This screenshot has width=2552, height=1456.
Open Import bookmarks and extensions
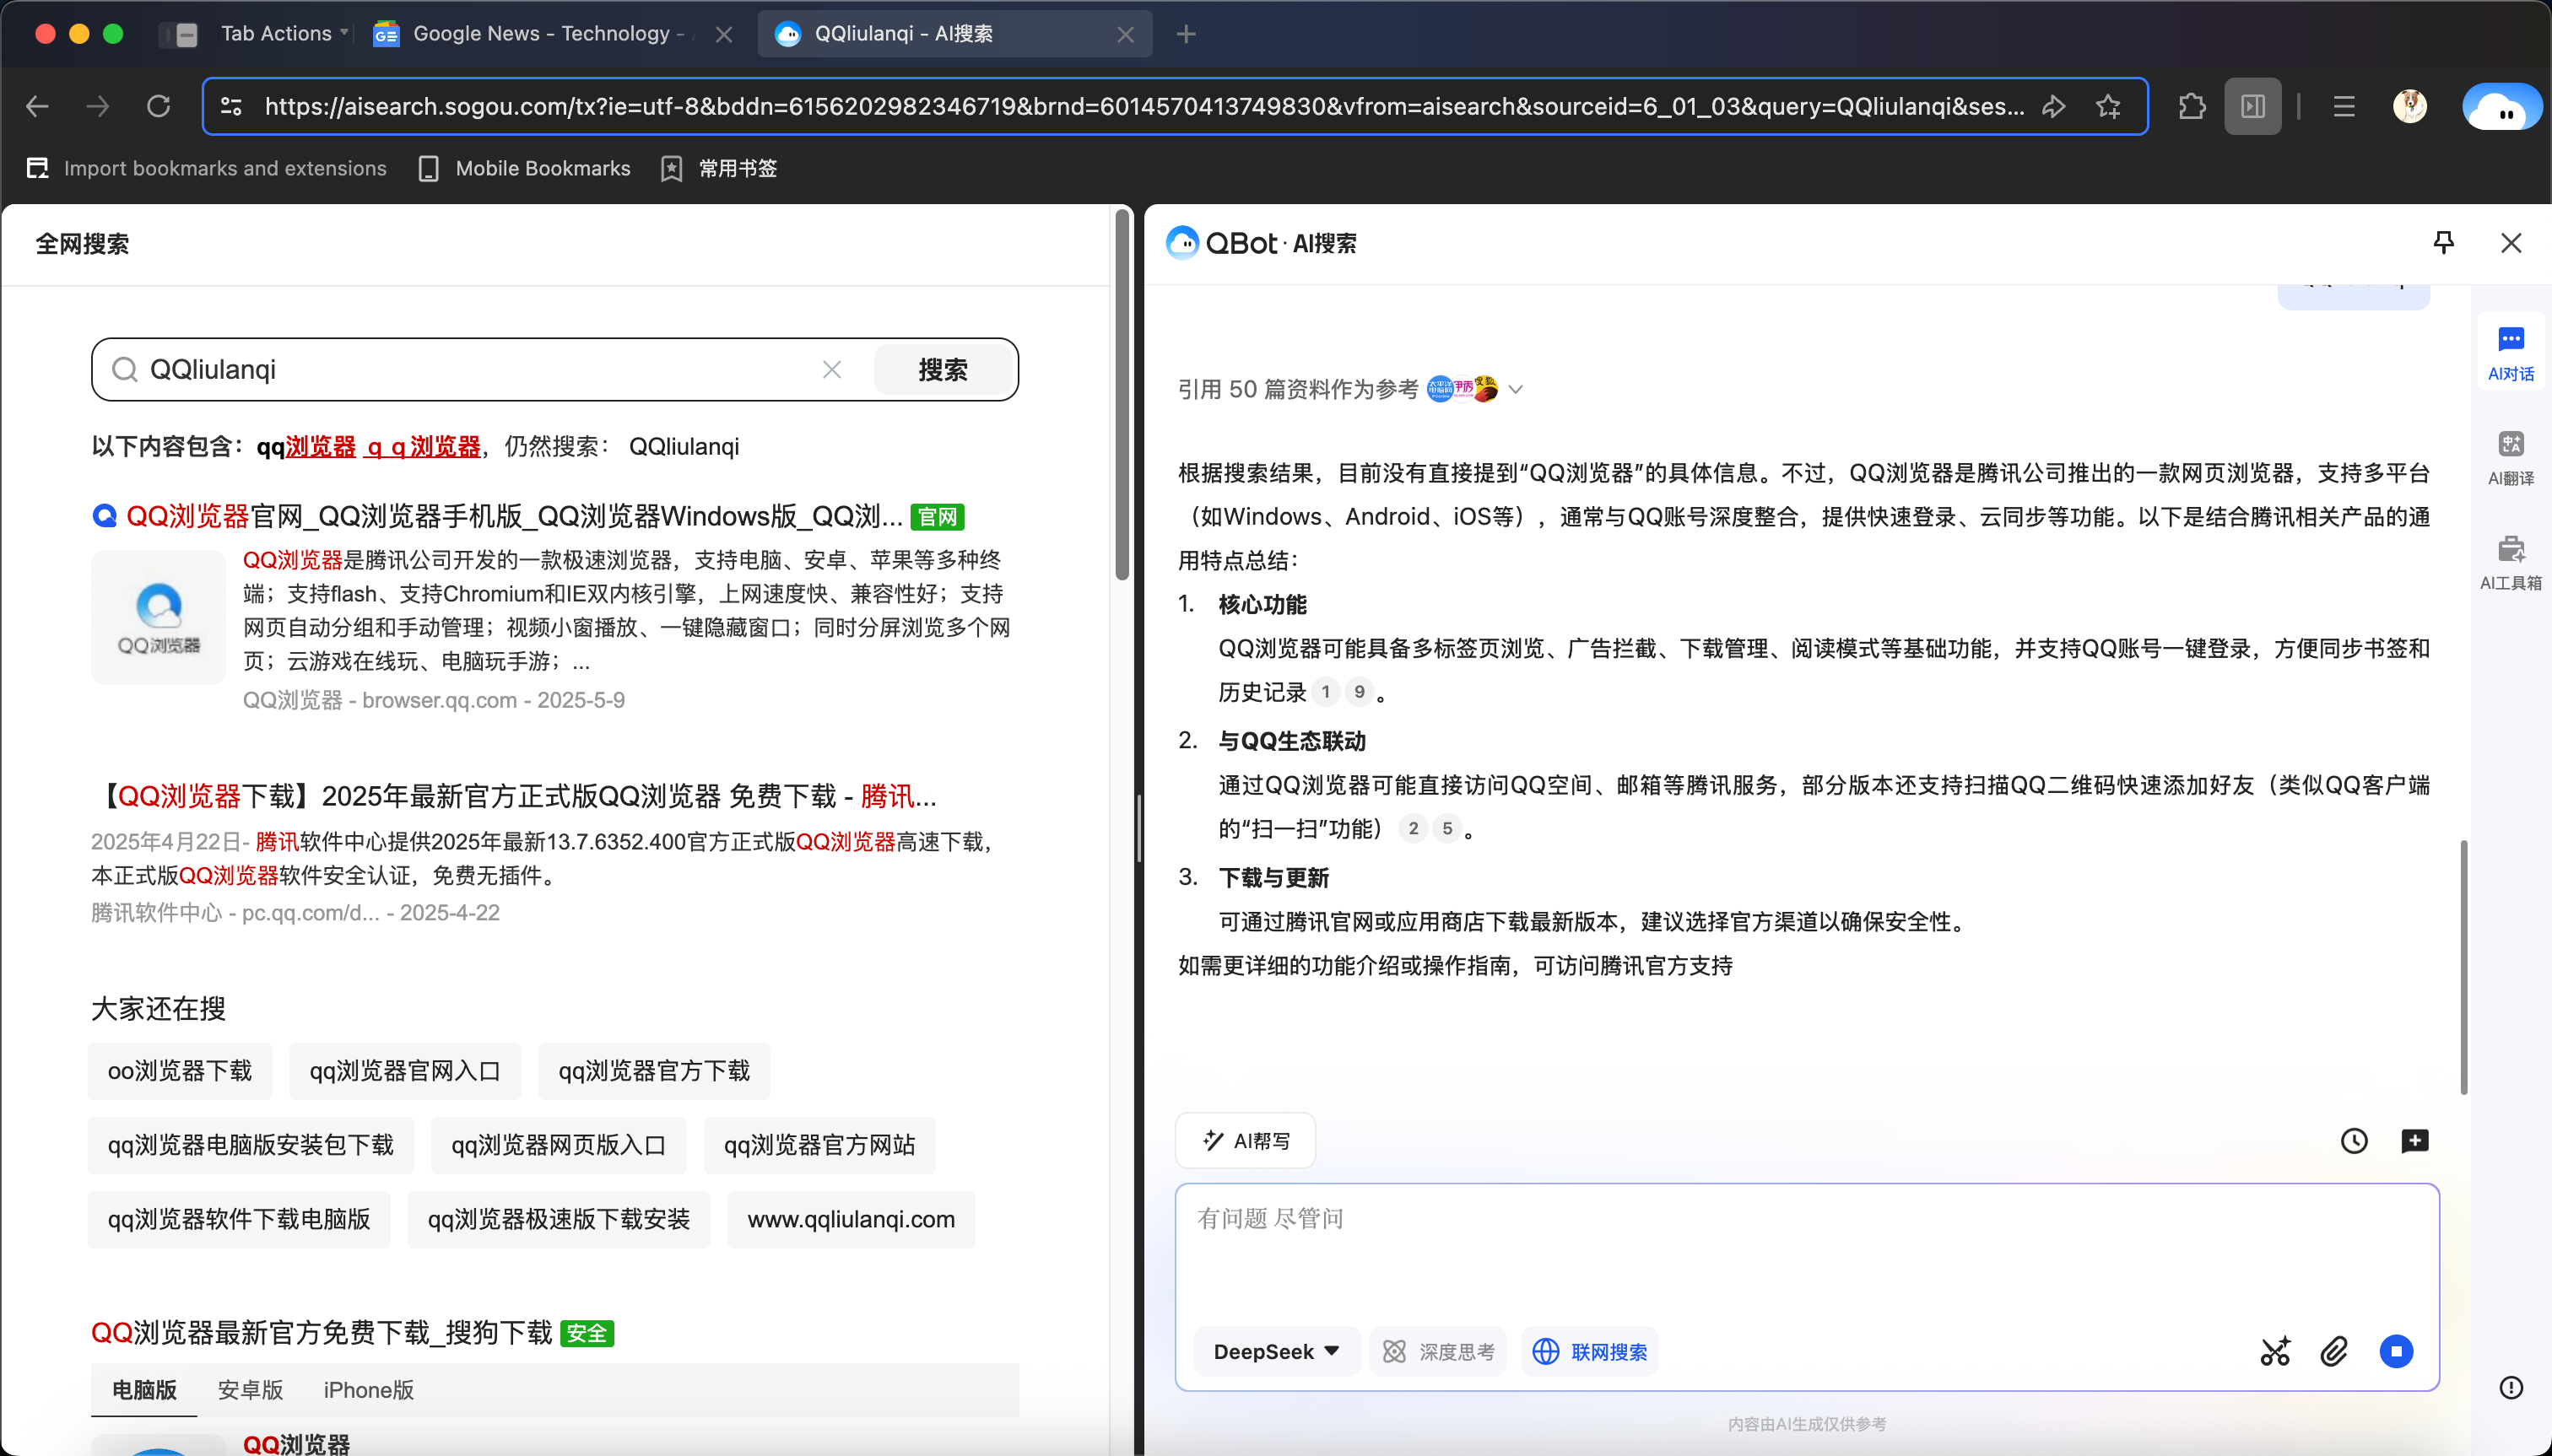click(206, 168)
